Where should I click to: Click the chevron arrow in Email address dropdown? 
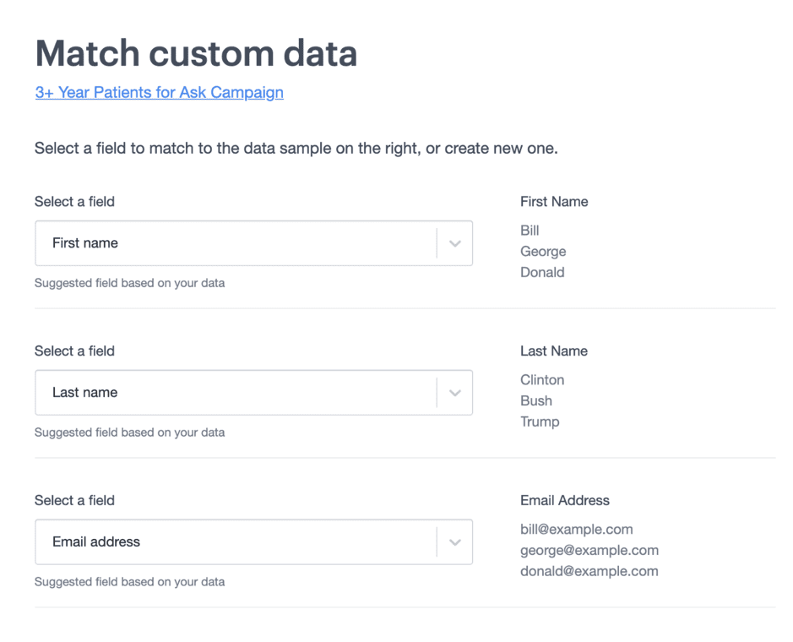[454, 542]
